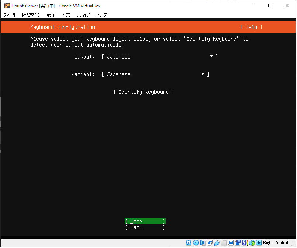Open the USB devices status icon
This screenshot has width=297, height=248.
click(x=217, y=243)
